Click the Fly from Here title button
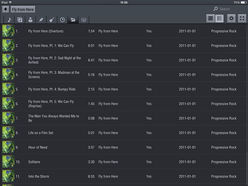248x186 pixels. click(23, 9)
